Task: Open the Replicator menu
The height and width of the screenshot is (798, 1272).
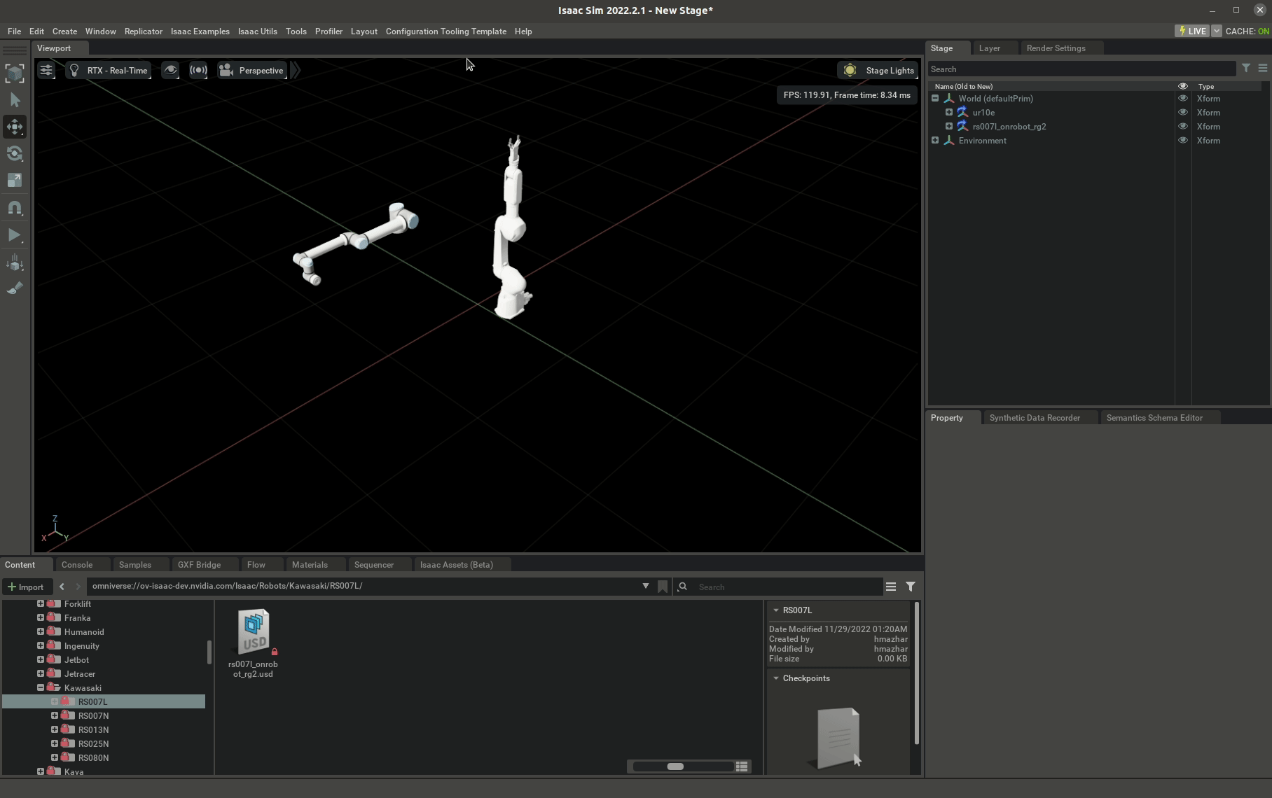Action: [x=144, y=31]
